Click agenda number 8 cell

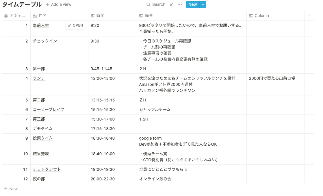pyautogui.click(x=16, y=129)
